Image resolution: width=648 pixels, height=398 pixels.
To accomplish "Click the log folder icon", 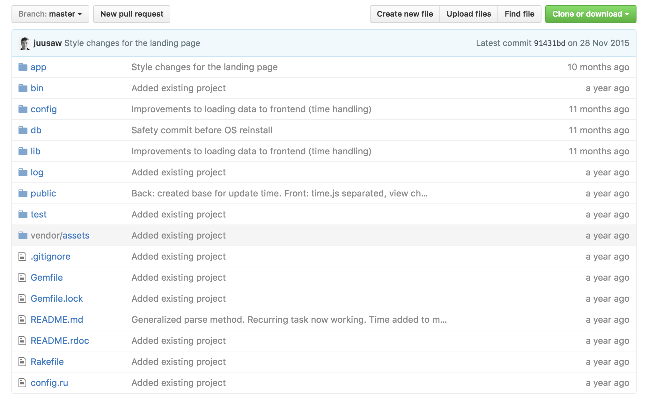I will [x=23, y=172].
